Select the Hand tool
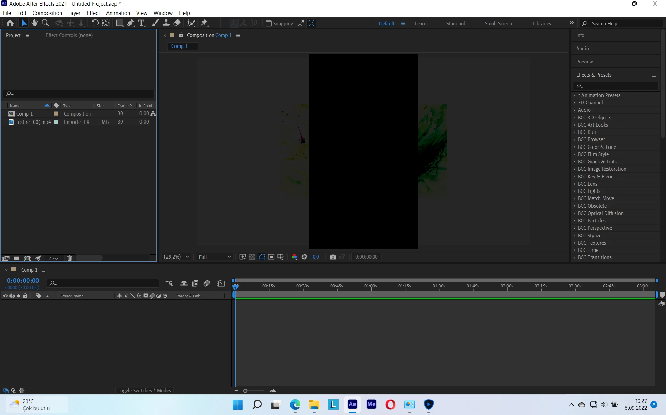Screen dimensions: 666x415 pos(34,23)
